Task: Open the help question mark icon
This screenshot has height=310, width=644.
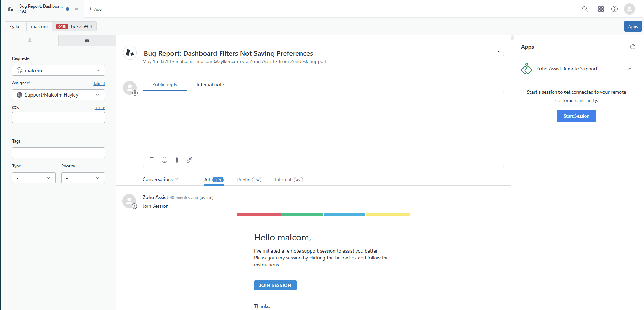Action: coord(615,9)
